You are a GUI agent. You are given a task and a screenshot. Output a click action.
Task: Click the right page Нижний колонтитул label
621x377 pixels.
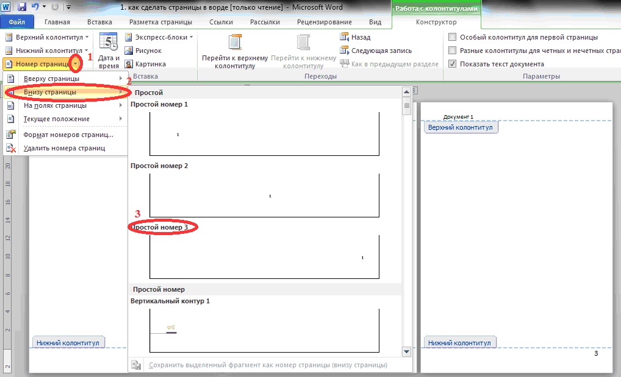[x=459, y=342]
